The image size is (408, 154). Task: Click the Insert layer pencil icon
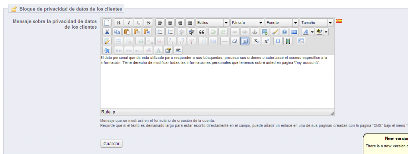pyautogui.click(x=107, y=41)
